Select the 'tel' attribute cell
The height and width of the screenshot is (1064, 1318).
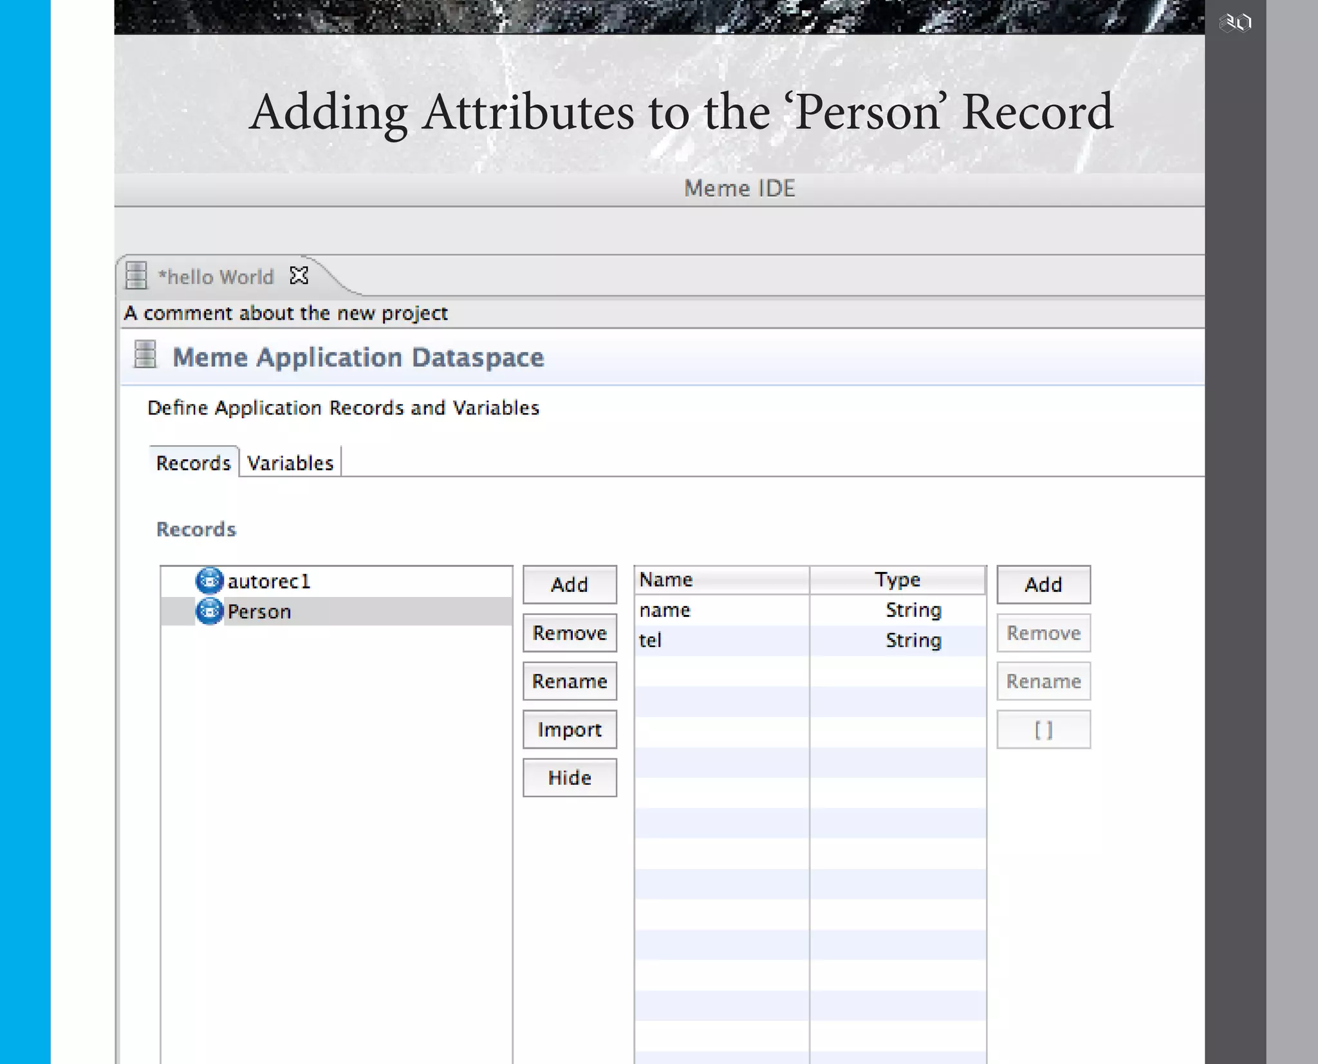721,640
